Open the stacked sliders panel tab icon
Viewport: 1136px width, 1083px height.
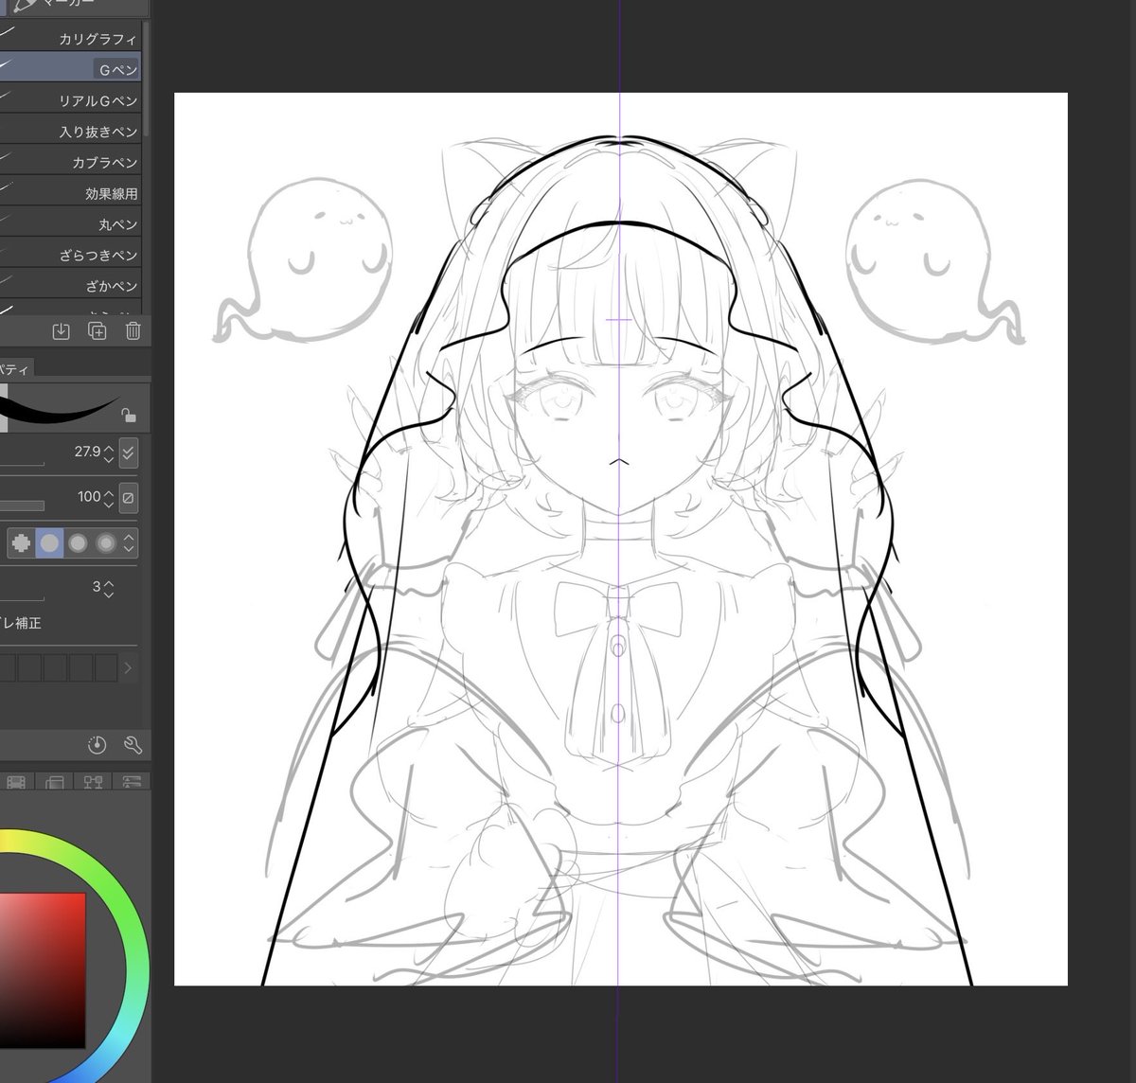(x=132, y=782)
